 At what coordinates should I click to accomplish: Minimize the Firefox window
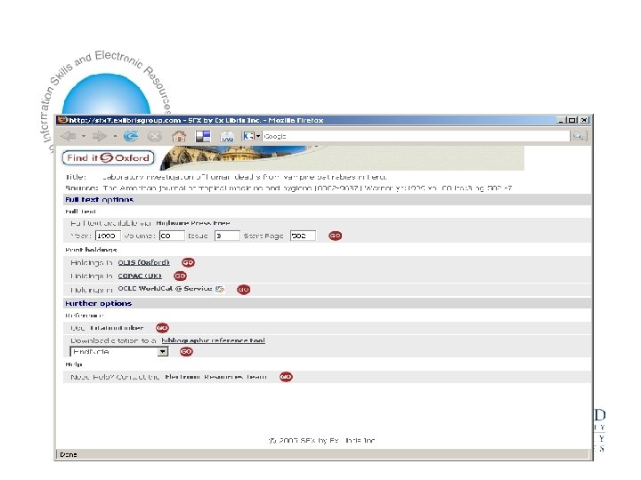[561, 120]
